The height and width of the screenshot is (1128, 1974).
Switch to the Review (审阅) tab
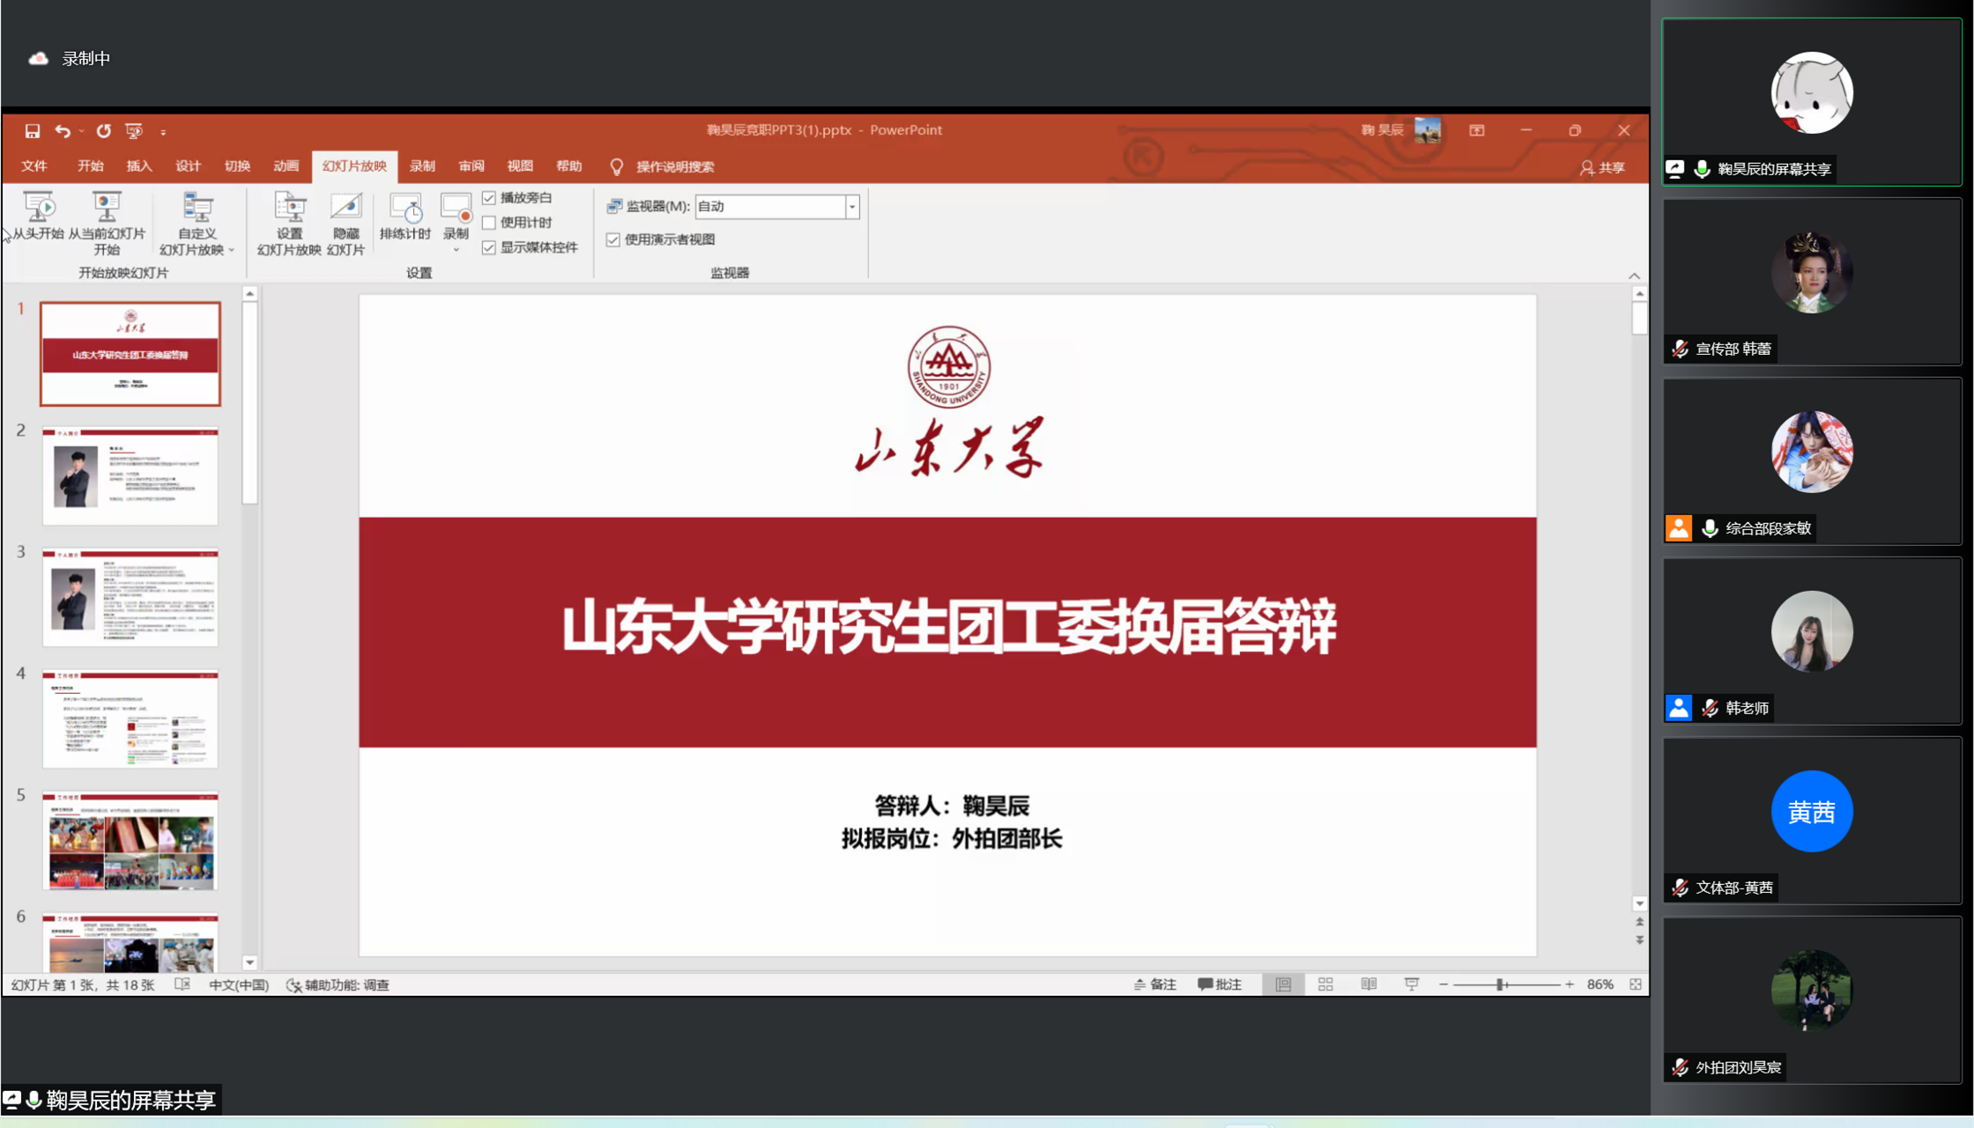471,166
